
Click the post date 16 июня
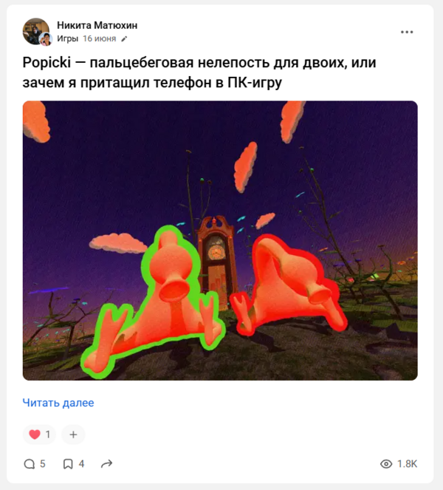(99, 38)
